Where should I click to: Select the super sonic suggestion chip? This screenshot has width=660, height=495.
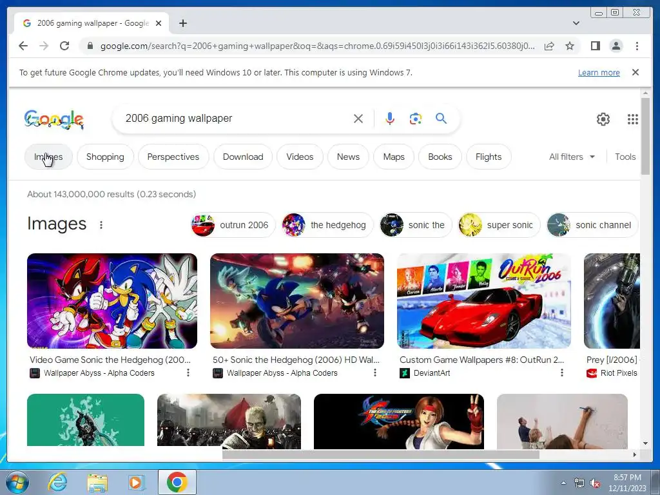tap(500, 225)
